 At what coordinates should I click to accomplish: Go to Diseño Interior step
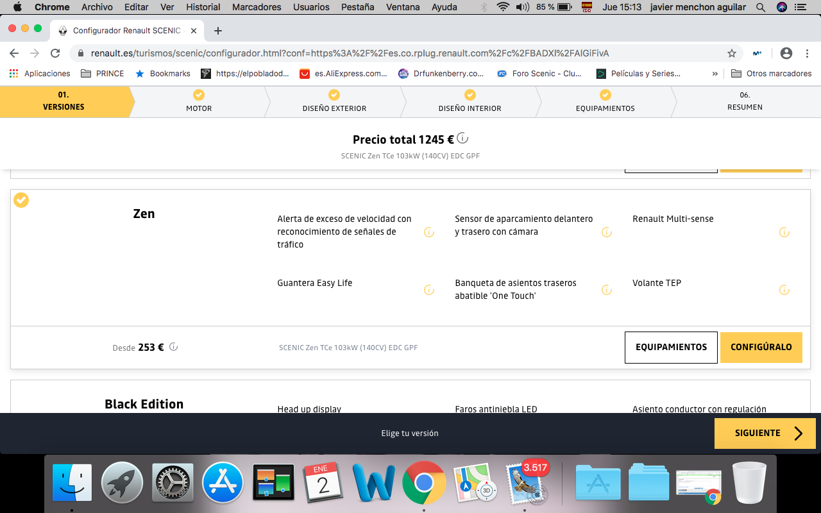(x=470, y=101)
